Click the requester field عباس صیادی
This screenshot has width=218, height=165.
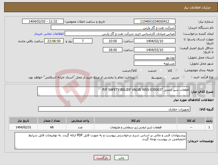pyautogui.click(x=120, y=34)
